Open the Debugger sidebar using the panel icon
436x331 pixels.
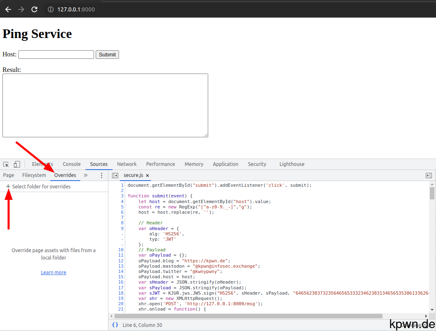(428, 175)
